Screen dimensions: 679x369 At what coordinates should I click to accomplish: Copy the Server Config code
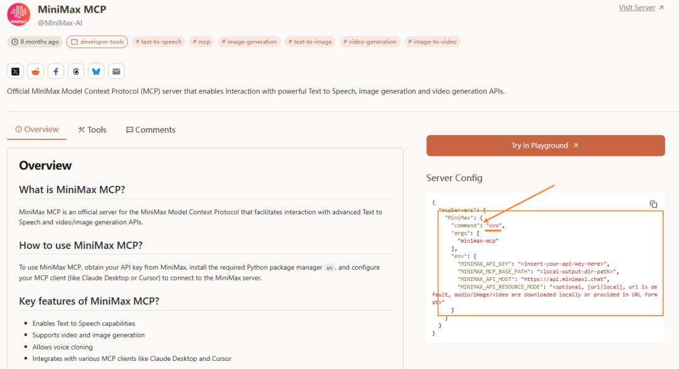click(653, 204)
